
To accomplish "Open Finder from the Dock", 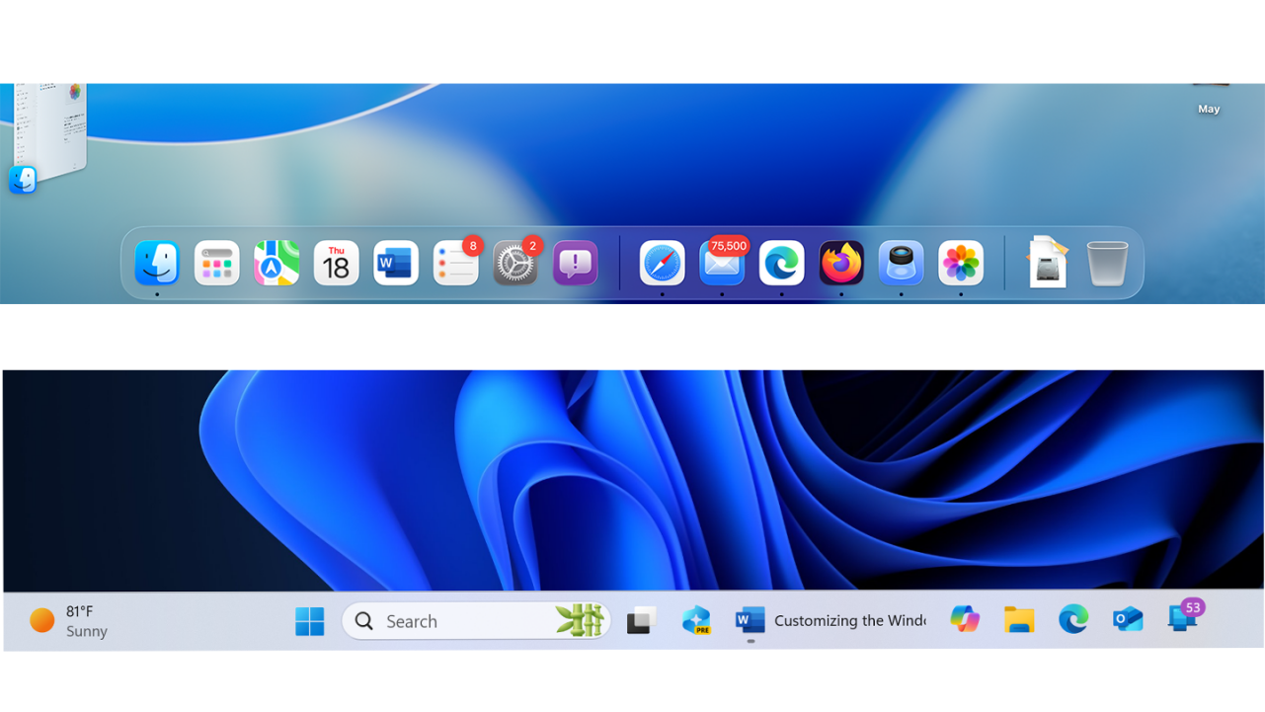I will [x=157, y=263].
